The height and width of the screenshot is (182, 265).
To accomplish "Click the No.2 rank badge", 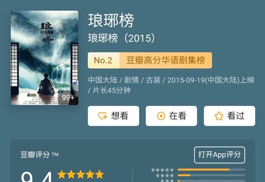I will click(x=103, y=60).
